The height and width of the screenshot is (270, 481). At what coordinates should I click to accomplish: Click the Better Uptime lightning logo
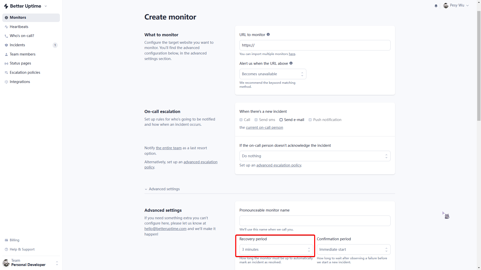(x=6, y=6)
